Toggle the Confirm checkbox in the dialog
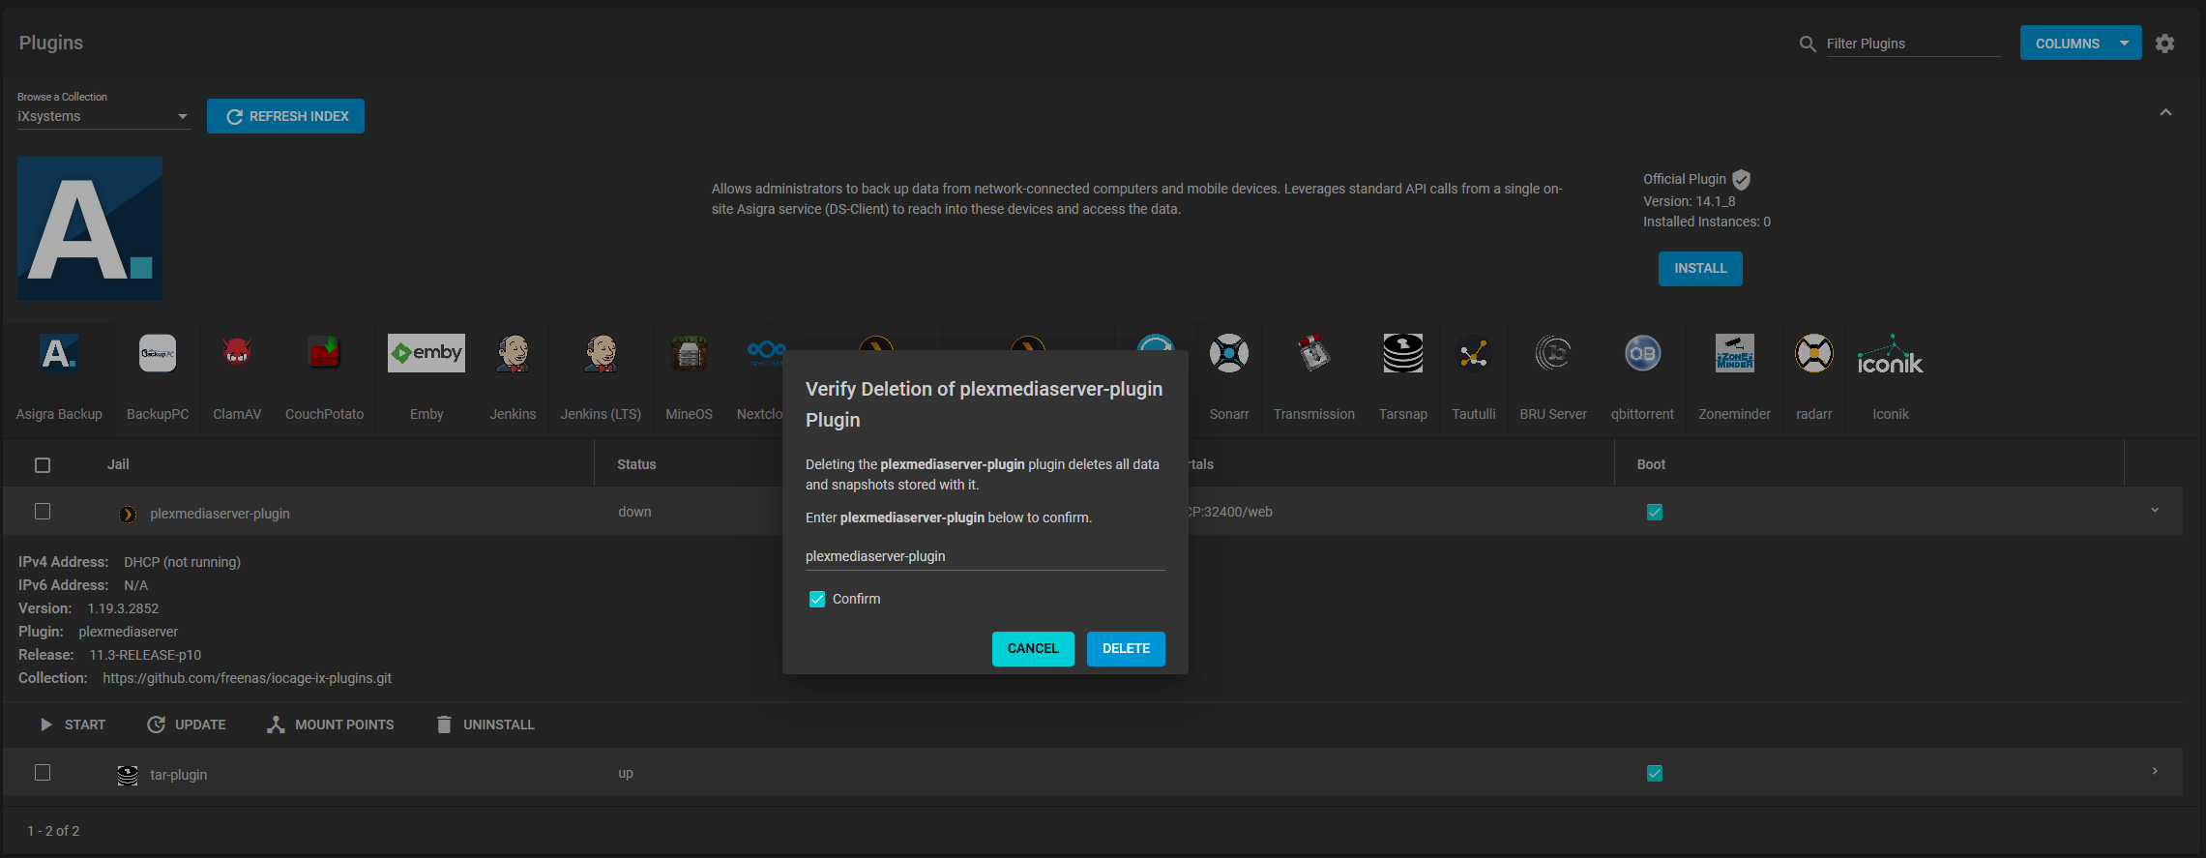Image resolution: width=2206 pixels, height=858 pixels. coord(817,599)
